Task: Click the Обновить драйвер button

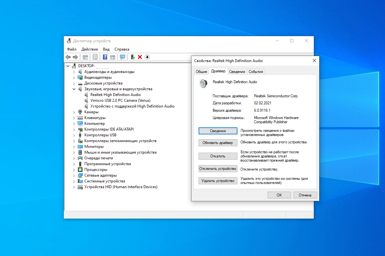Action: [218, 143]
